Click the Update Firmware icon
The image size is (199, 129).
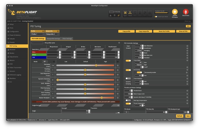click(175, 12)
